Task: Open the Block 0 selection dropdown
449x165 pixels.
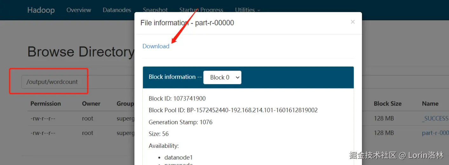Action: tap(222, 77)
